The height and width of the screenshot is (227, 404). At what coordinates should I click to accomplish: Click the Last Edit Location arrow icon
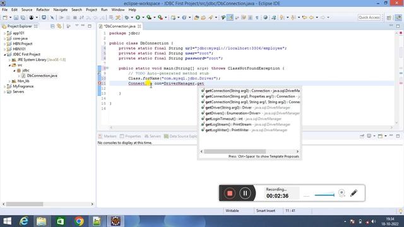click(305, 18)
